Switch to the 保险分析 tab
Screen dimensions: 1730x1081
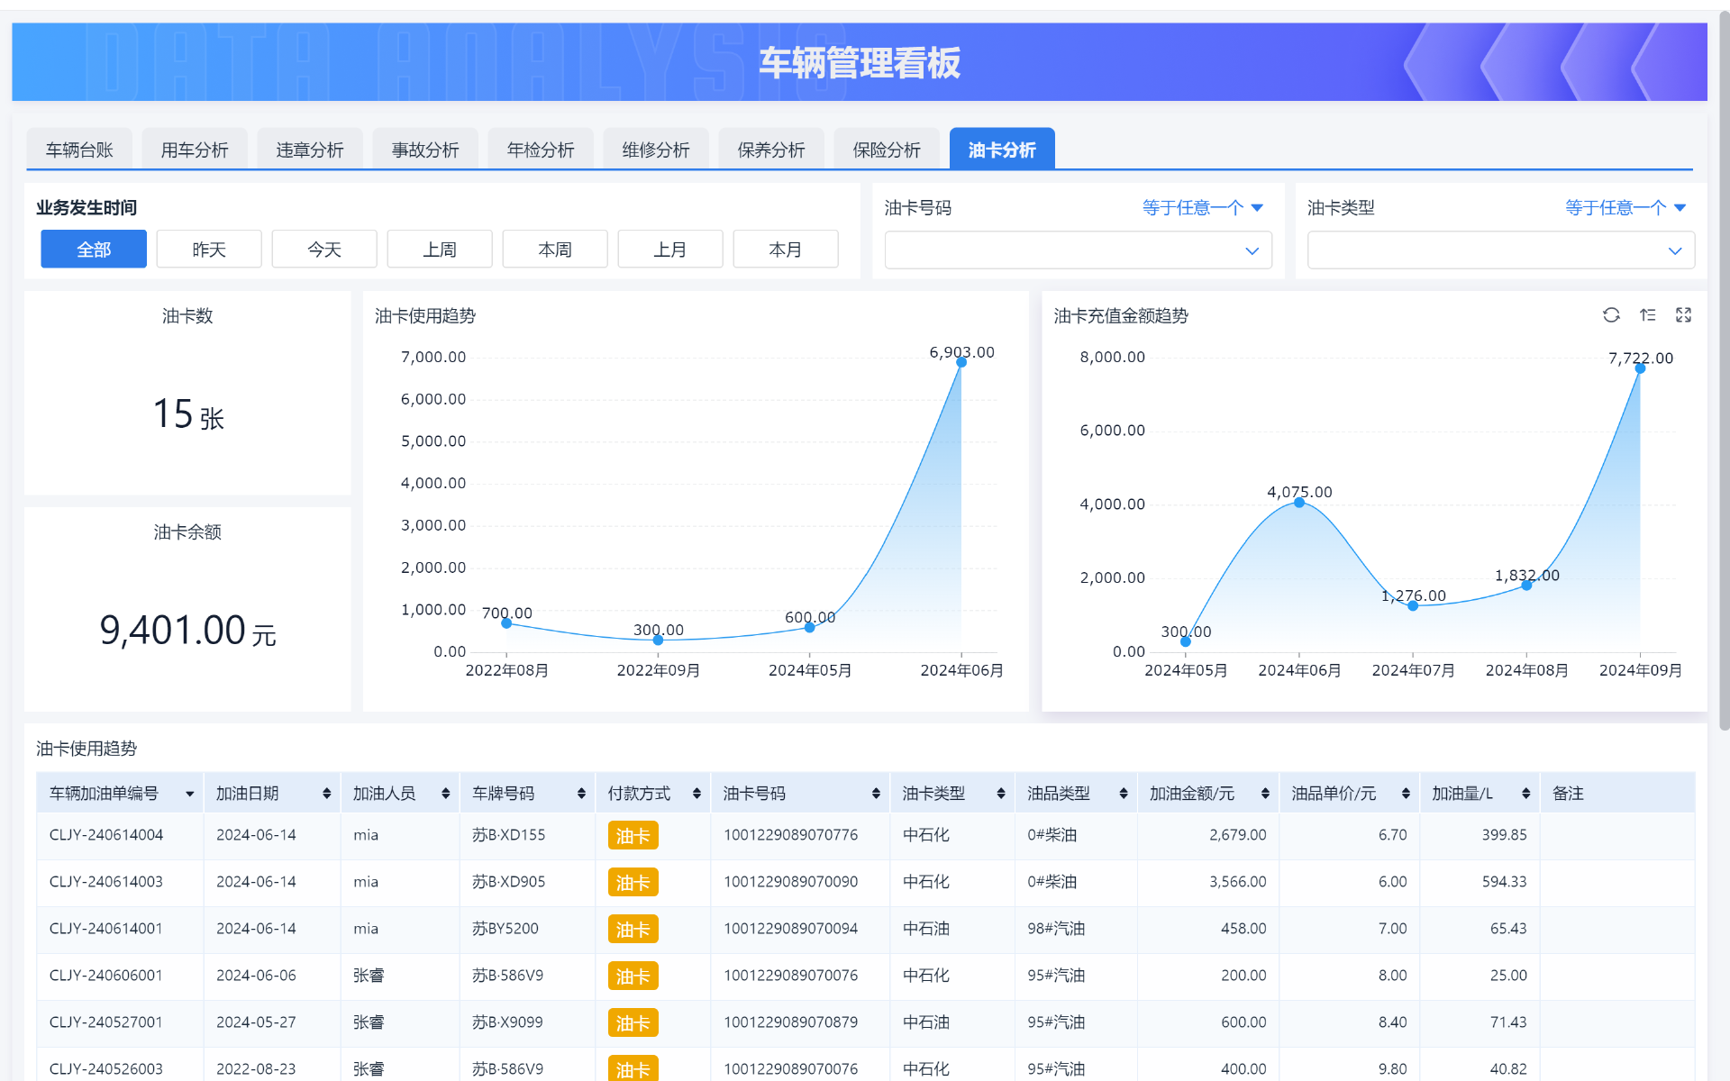(887, 150)
